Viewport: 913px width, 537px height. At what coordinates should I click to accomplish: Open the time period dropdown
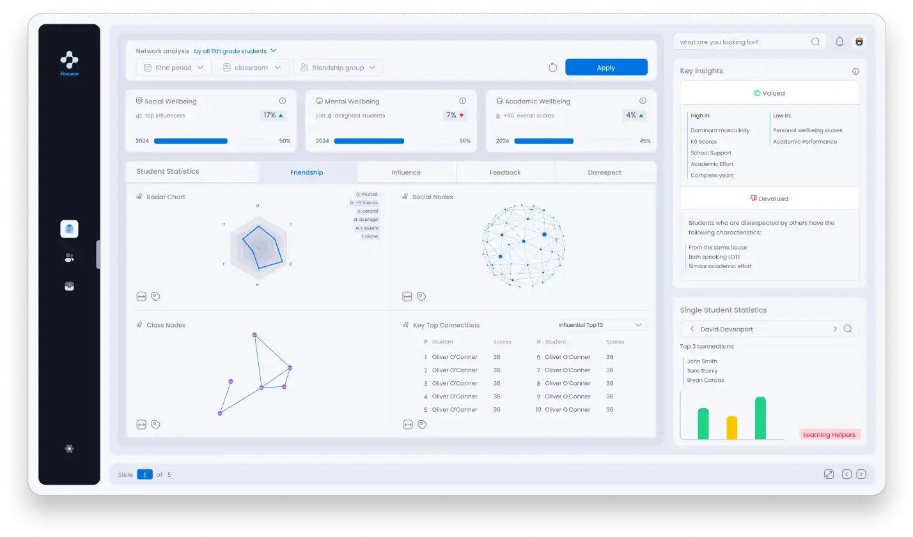[x=174, y=68]
